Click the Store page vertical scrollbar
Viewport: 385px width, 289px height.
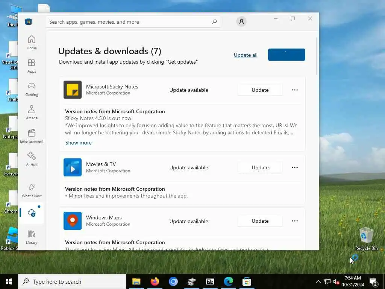317,56
